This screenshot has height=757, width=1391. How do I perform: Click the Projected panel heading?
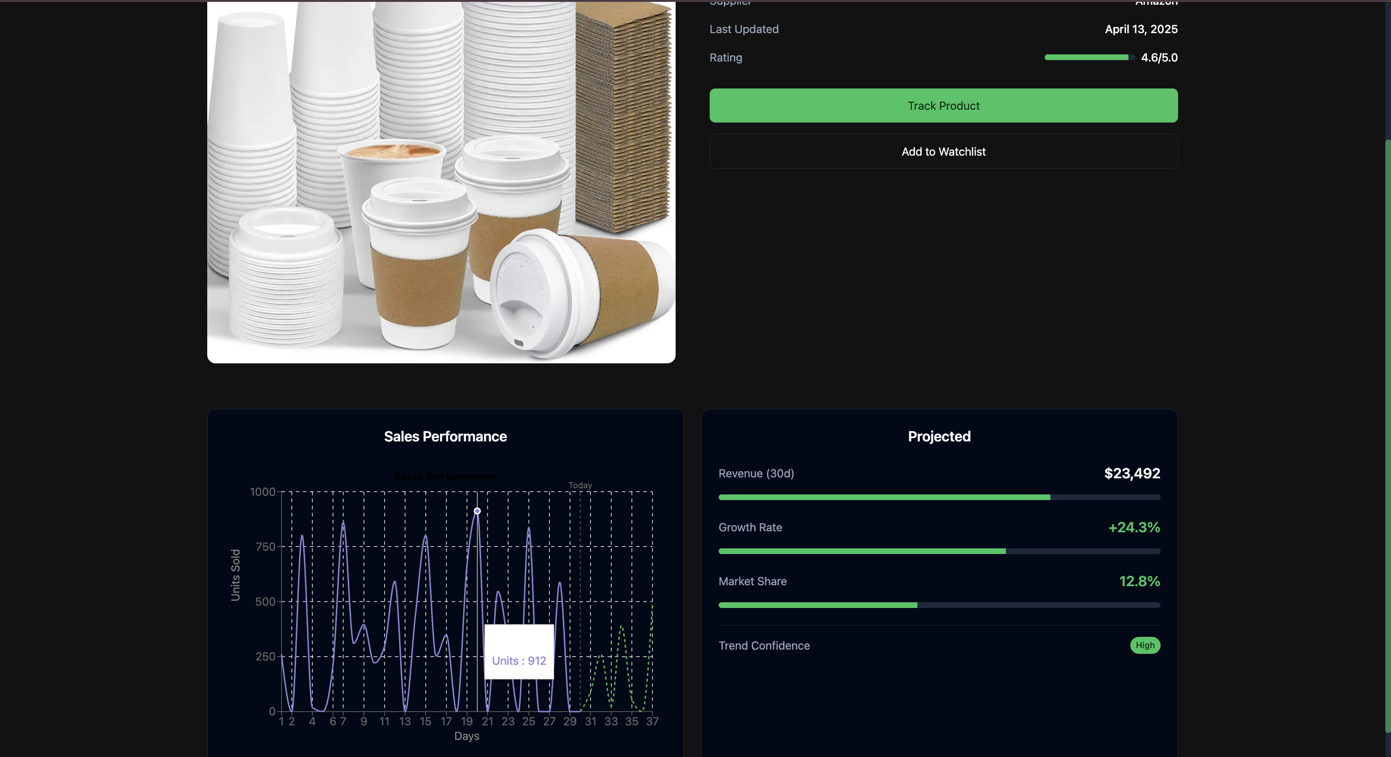939,436
